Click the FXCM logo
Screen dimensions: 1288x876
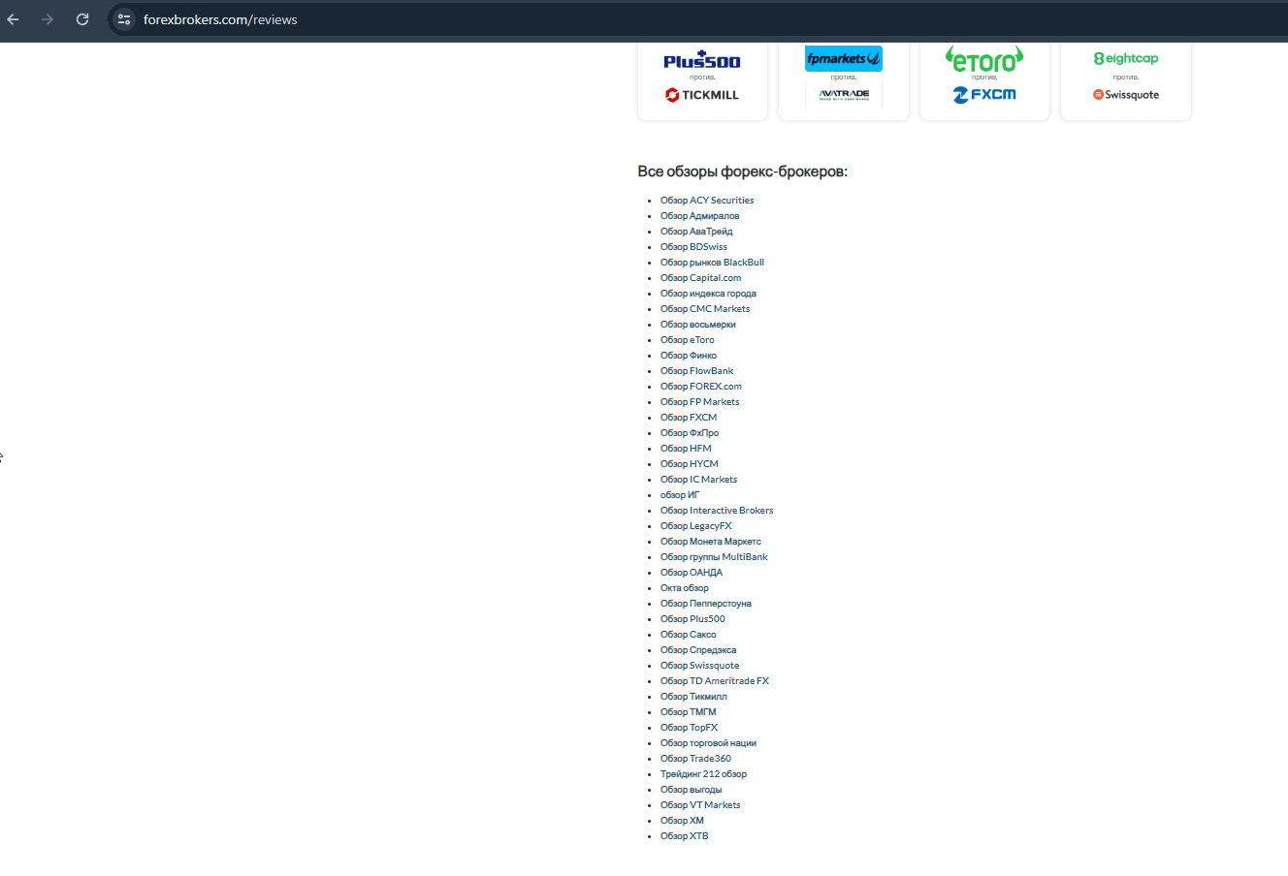tap(984, 95)
